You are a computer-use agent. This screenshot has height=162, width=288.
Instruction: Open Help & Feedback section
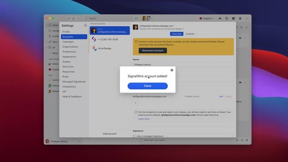pos(72,96)
